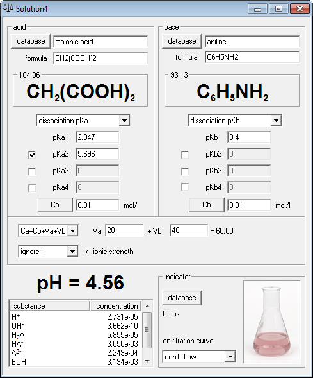Enable the pKb3 checkbox

185,171
